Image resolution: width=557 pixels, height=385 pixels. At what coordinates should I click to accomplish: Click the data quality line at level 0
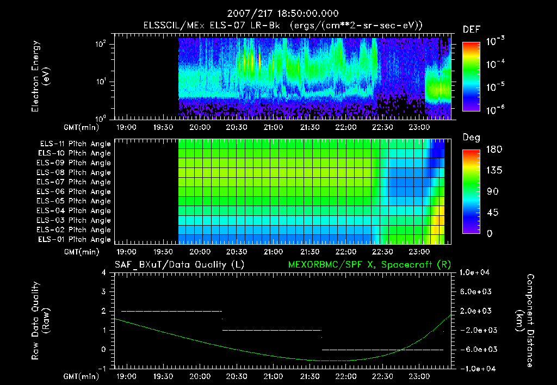[x=382, y=350]
